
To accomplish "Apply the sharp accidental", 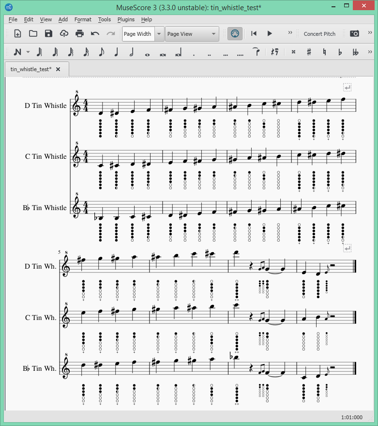I will click(309, 52).
